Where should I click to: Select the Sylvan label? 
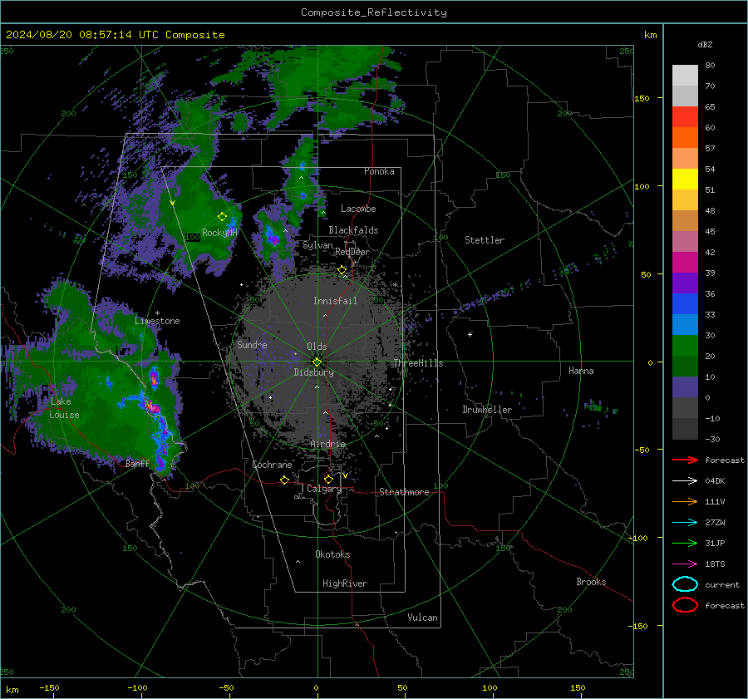pos(317,245)
